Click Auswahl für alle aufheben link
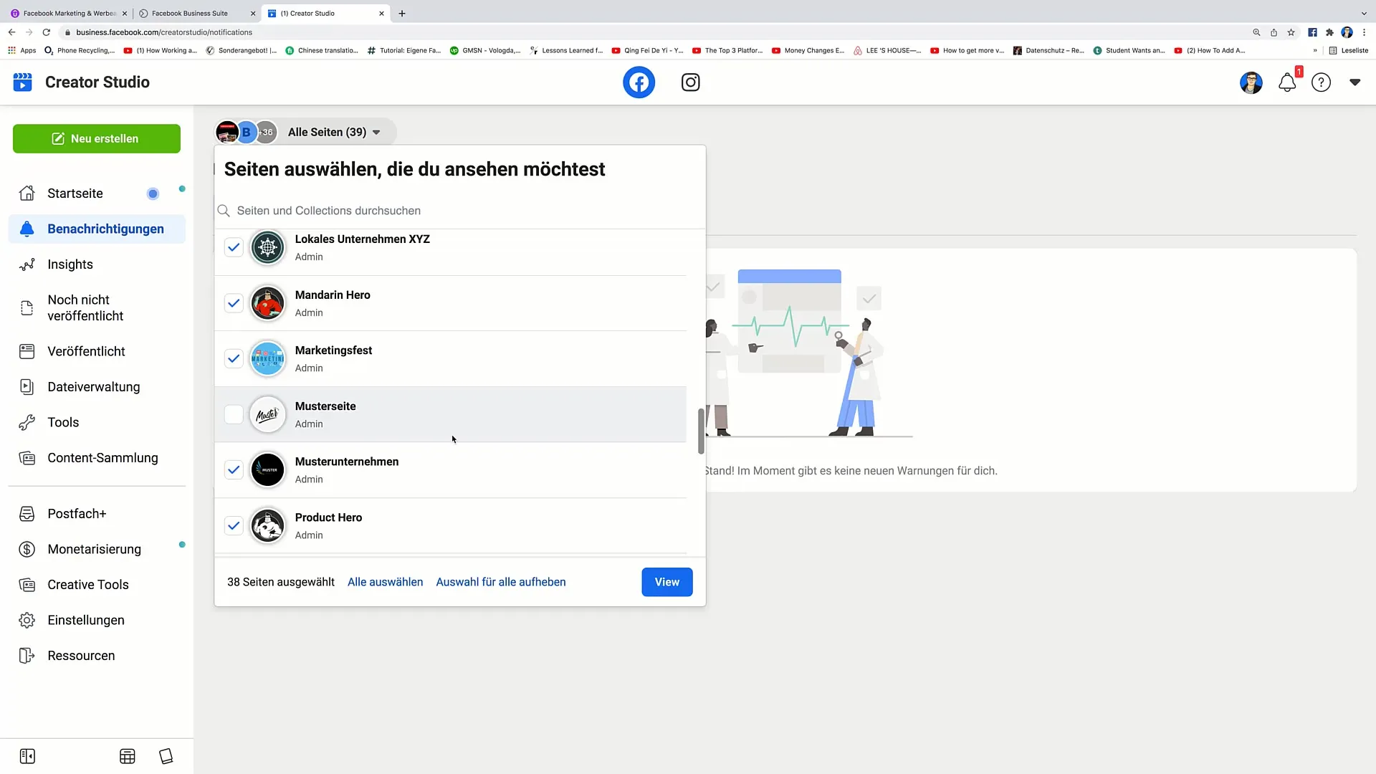 (501, 582)
